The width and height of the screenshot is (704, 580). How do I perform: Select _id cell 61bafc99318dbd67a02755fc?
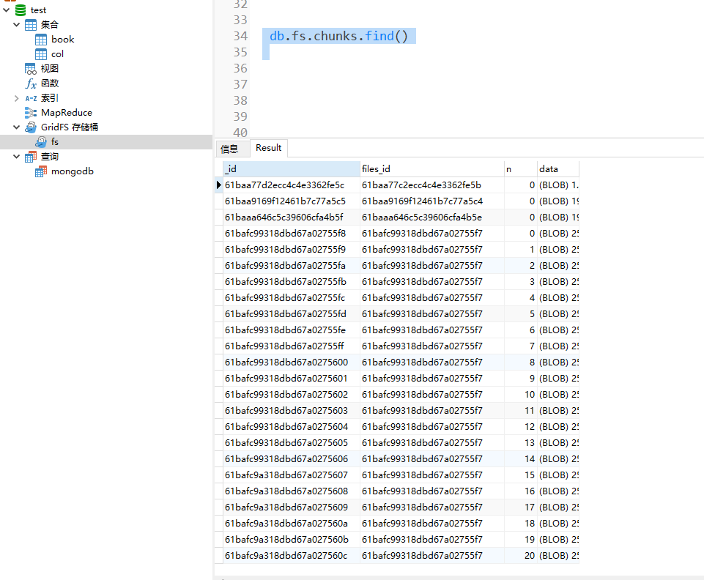tap(292, 298)
